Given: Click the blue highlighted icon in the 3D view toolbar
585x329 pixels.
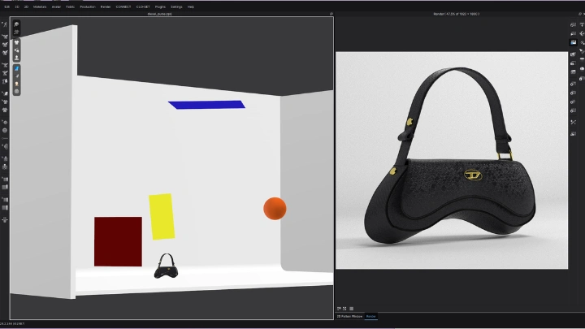Looking at the screenshot, I should 16,68.
